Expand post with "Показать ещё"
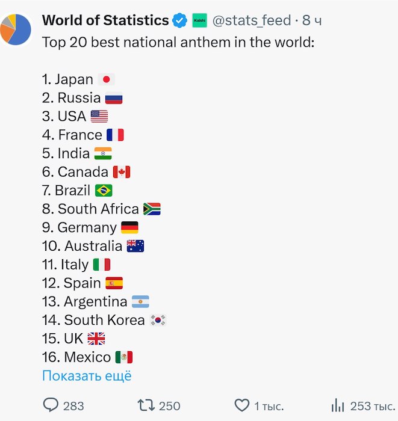Viewport: 398px width, 421px height. [87, 376]
